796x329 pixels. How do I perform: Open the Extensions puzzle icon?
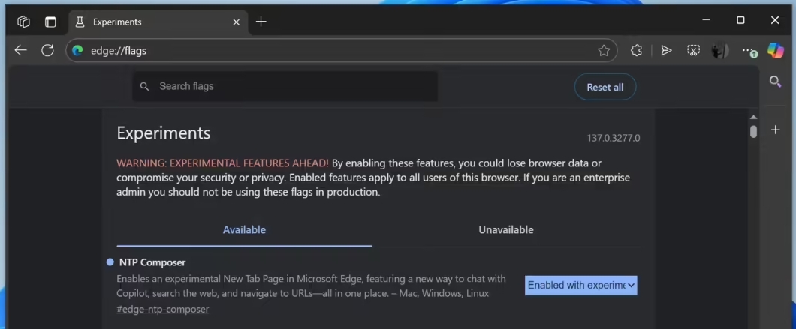(x=637, y=50)
